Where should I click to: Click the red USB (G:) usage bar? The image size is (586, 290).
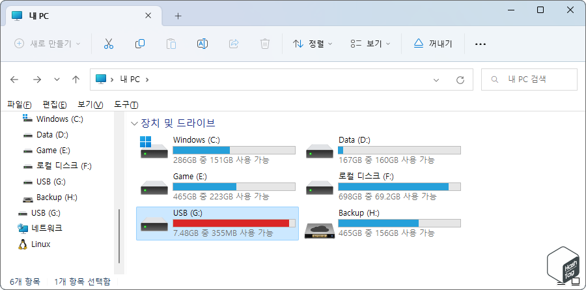pos(234,223)
